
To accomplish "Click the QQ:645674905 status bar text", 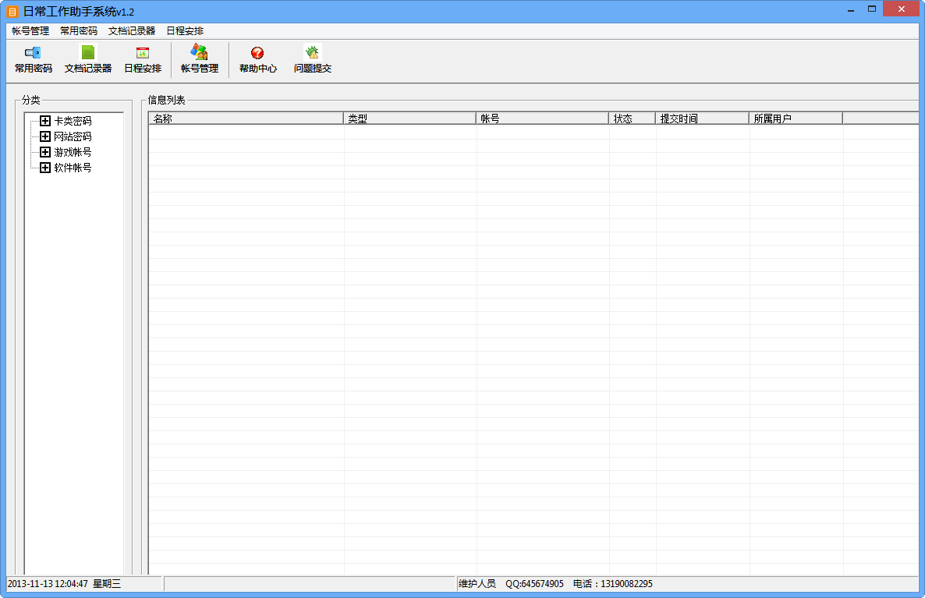I will point(534,584).
